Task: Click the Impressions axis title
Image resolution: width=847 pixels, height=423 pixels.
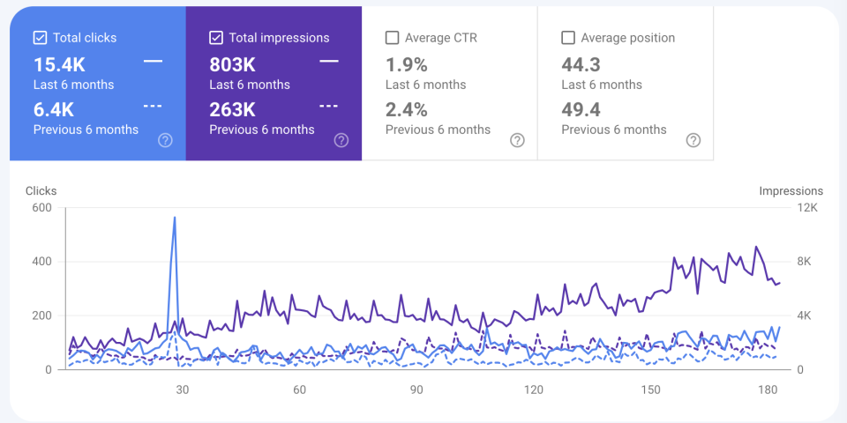Action: [791, 191]
